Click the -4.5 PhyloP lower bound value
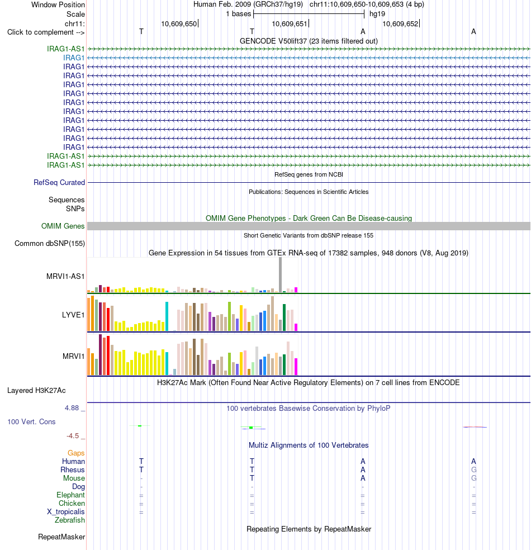 click(x=73, y=436)
